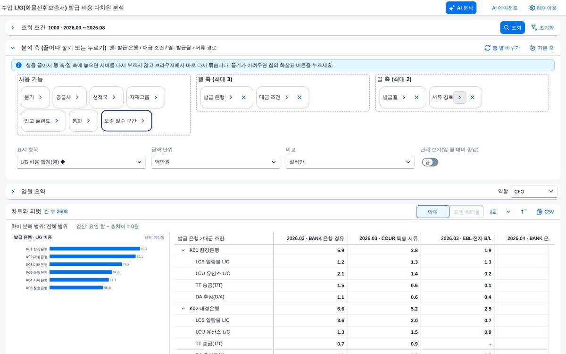Click the K03 미래은행 chart label
The image size is (566, 354).
click(37, 264)
